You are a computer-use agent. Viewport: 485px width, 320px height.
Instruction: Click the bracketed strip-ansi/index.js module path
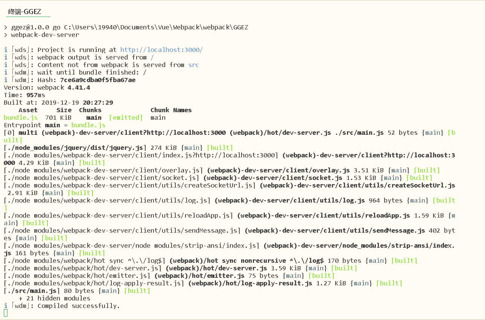pyautogui.click(x=132, y=245)
